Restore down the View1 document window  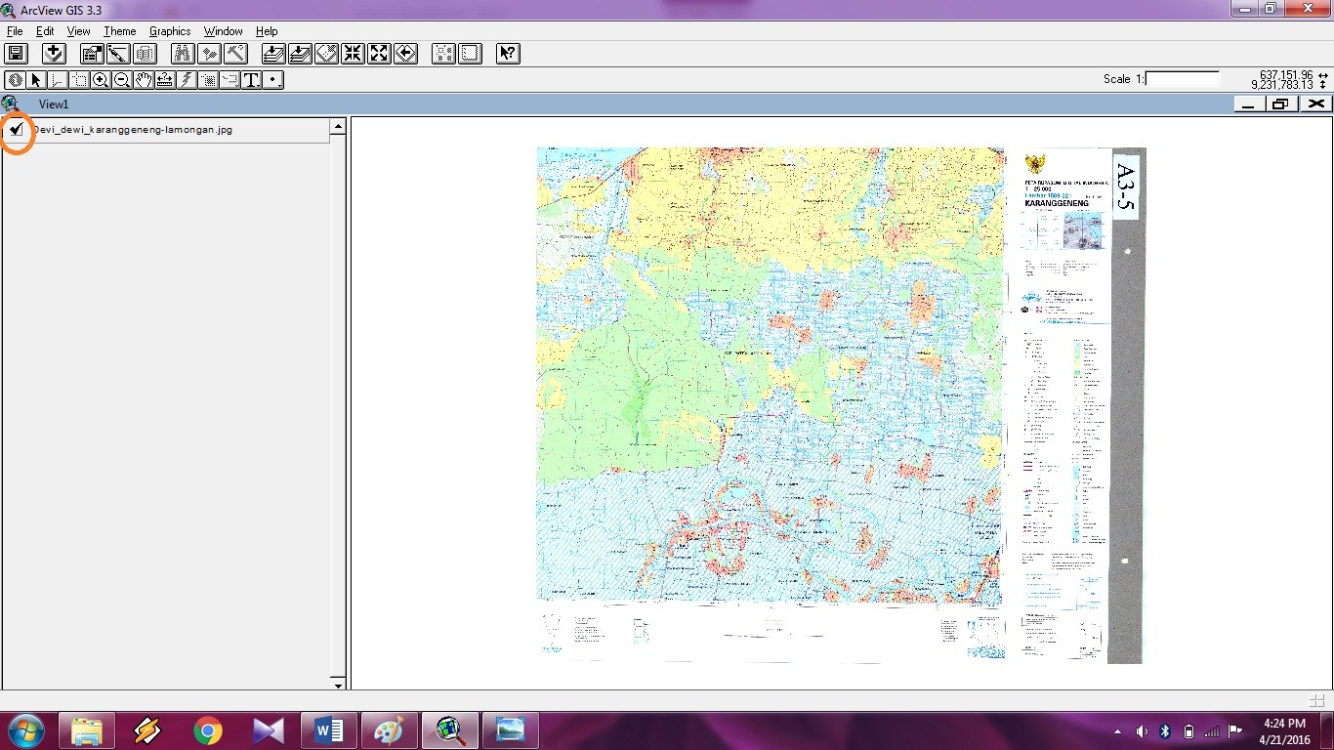[1280, 104]
